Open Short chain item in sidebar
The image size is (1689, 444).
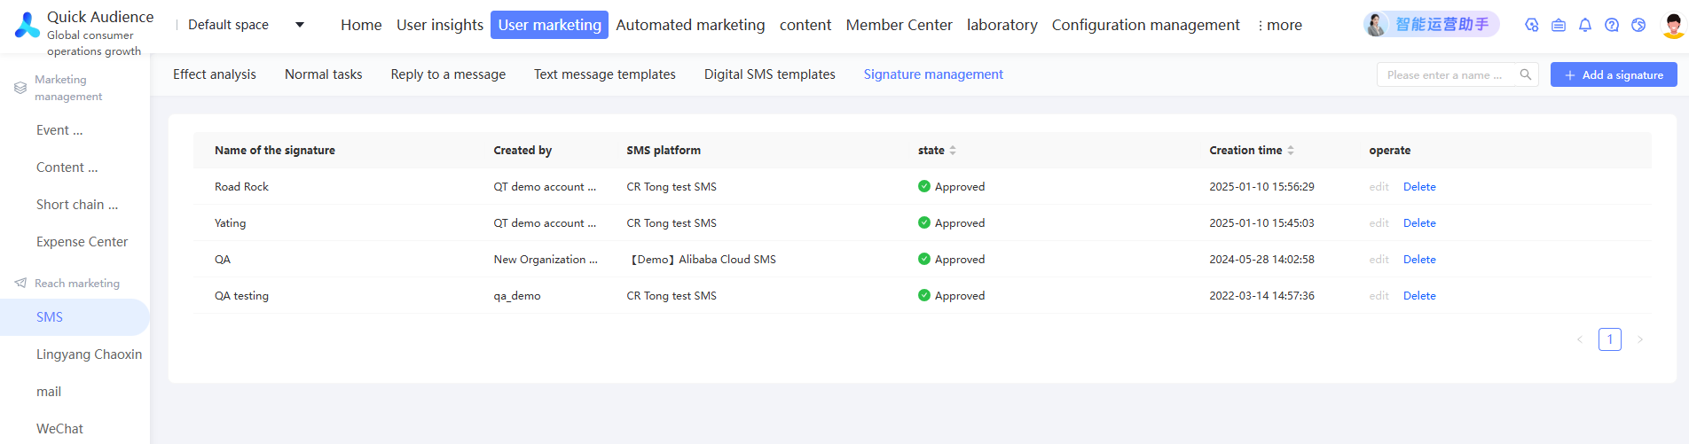point(77,205)
